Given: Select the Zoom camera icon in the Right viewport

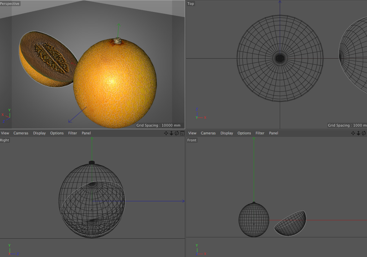Looking at the screenshot, I should [171, 133].
